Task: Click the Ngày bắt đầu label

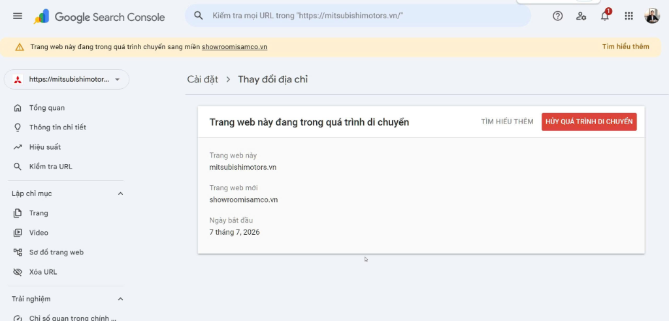Action: point(231,220)
